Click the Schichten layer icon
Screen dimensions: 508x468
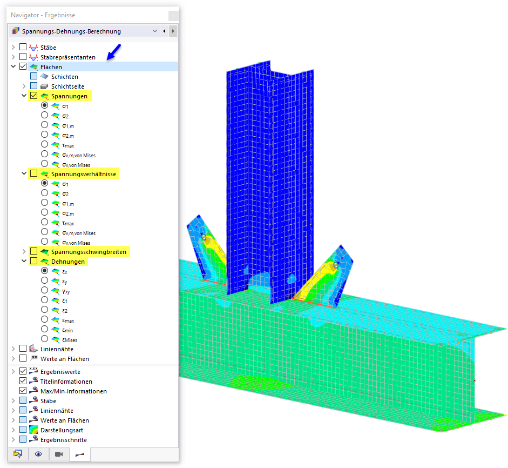(x=44, y=77)
